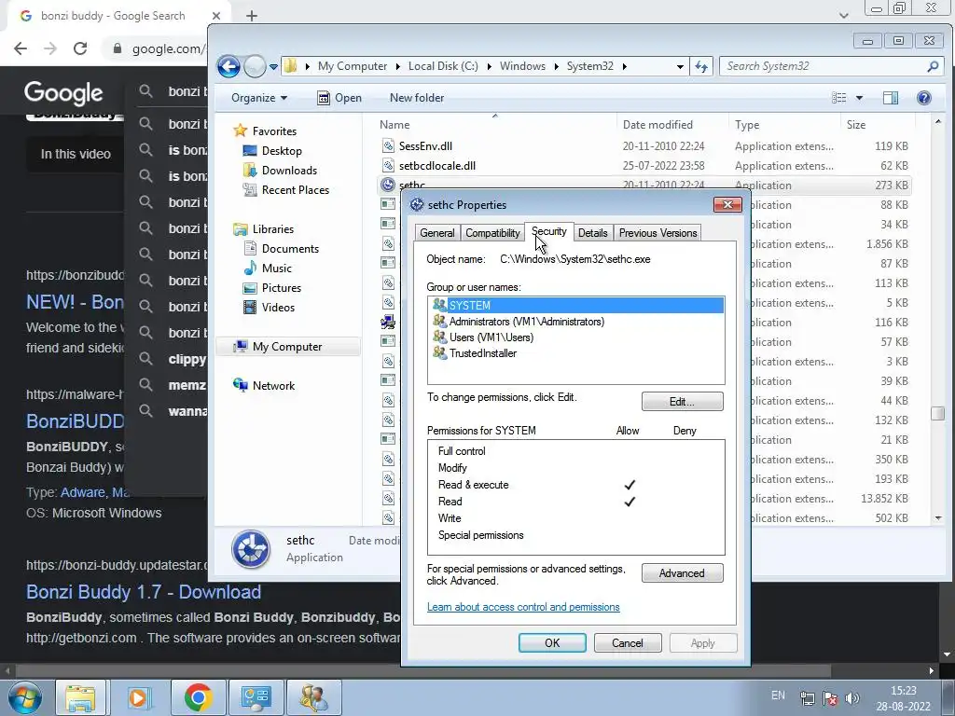
Task: Open Advanced security settings
Action: click(x=682, y=573)
